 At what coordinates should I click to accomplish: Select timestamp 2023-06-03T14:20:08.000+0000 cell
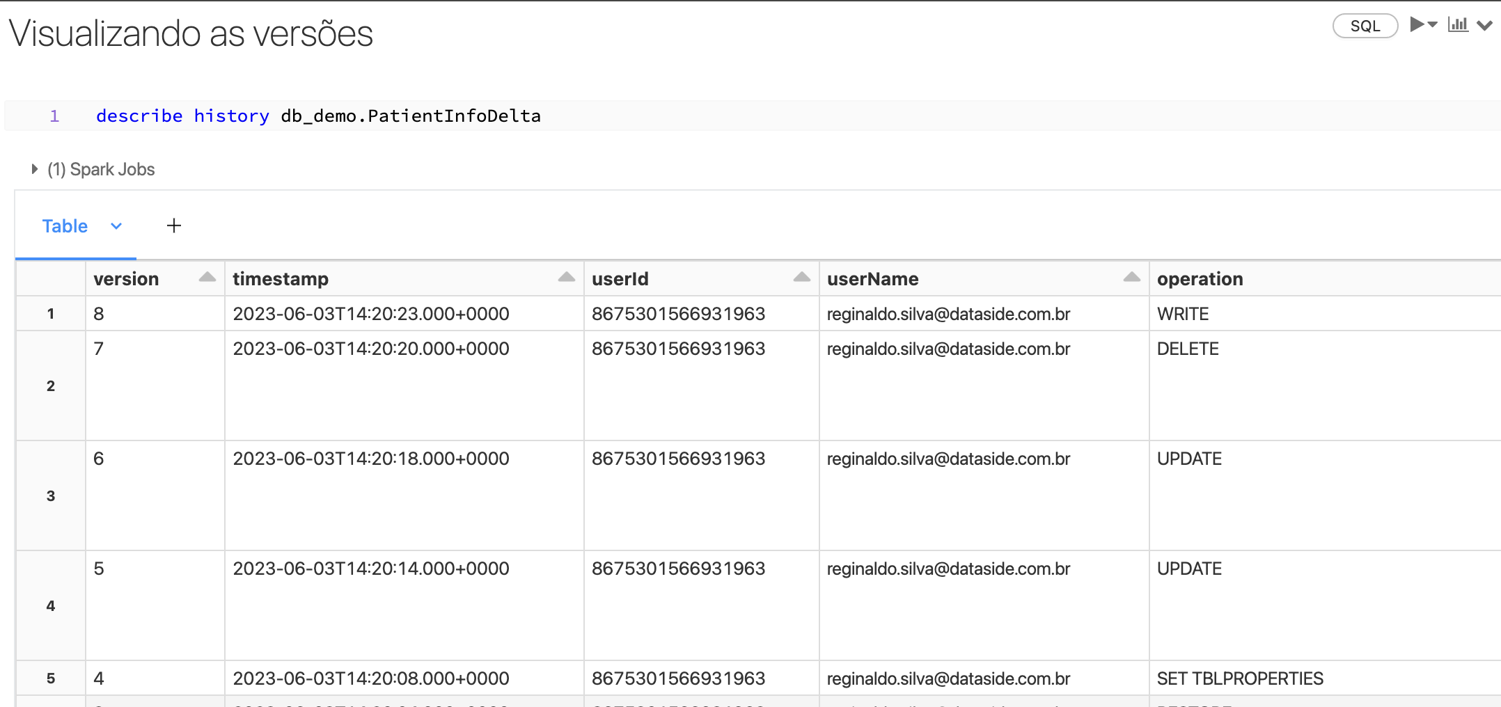coord(404,678)
